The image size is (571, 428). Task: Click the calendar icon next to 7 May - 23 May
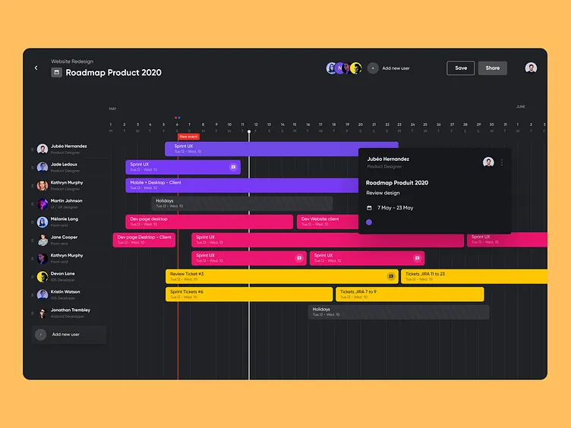click(x=370, y=207)
